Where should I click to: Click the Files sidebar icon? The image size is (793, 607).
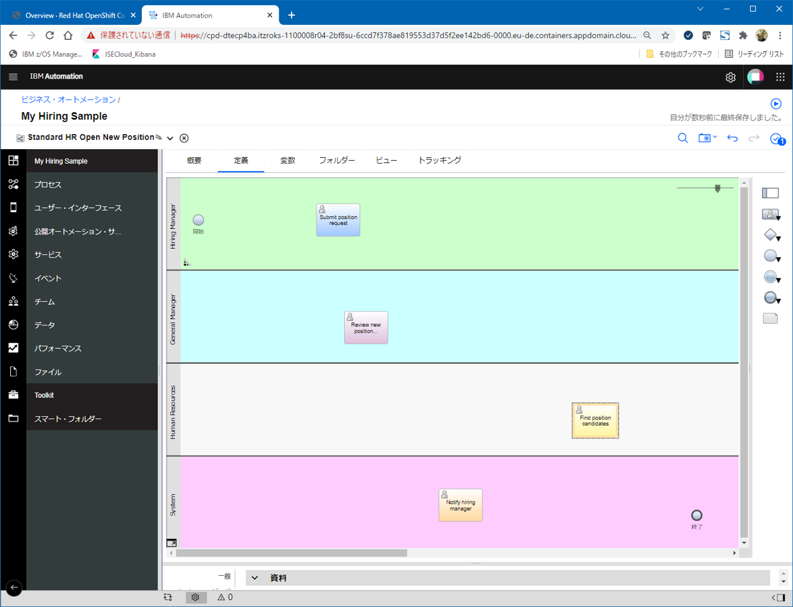tap(13, 372)
